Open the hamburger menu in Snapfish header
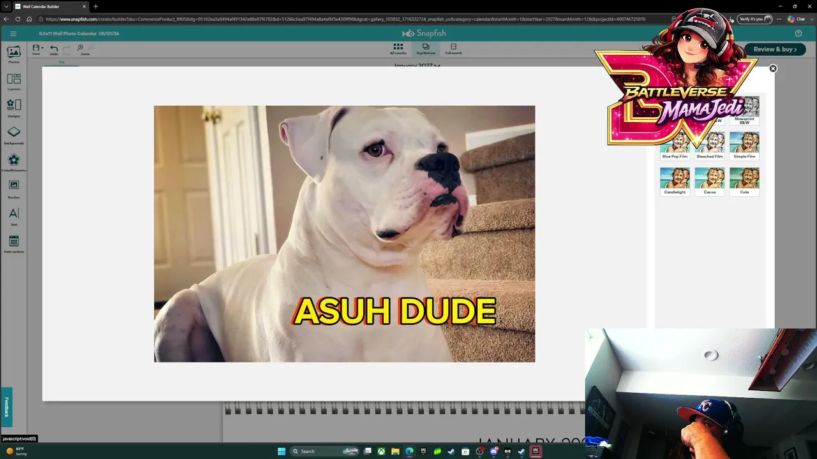The height and width of the screenshot is (459, 817). [x=13, y=33]
